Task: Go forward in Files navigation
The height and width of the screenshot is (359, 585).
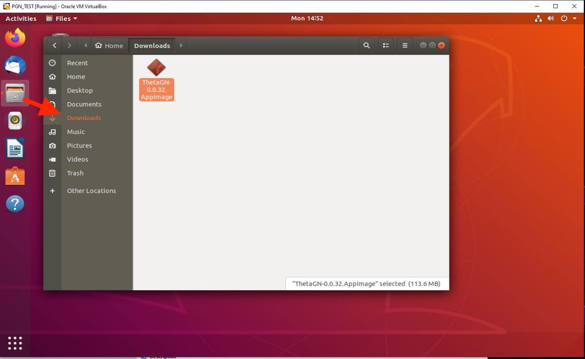Action: (x=69, y=45)
